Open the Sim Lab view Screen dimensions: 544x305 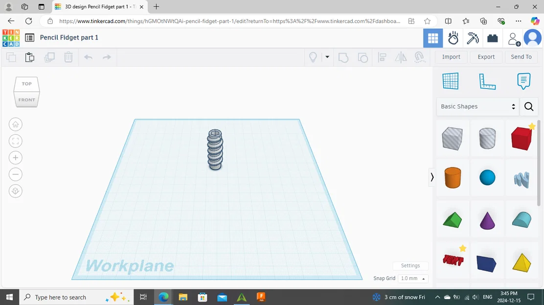(x=453, y=38)
